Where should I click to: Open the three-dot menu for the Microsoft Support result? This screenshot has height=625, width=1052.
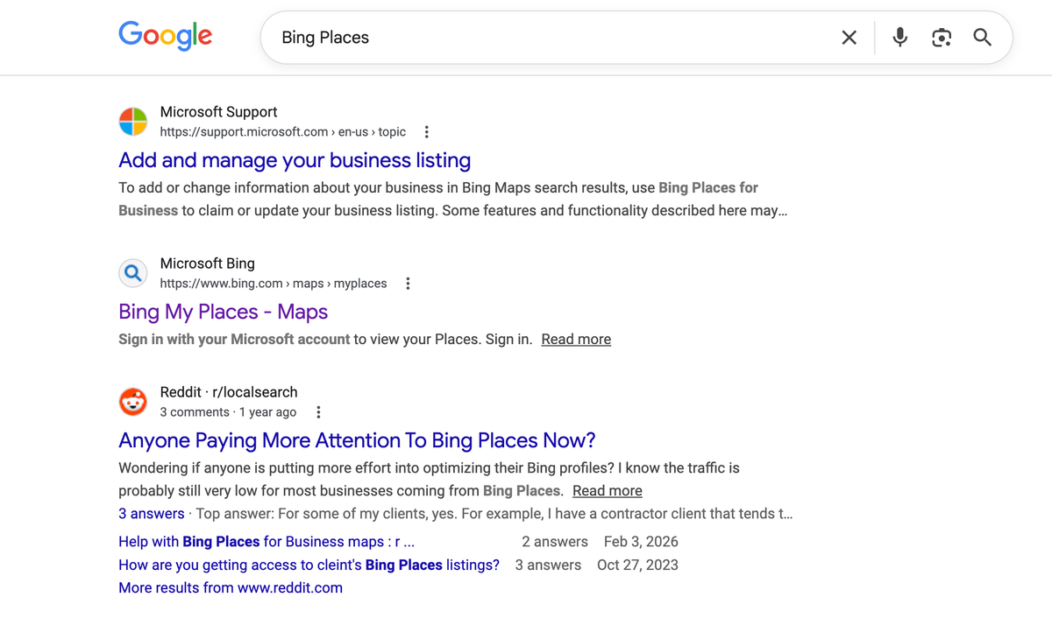click(426, 131)
